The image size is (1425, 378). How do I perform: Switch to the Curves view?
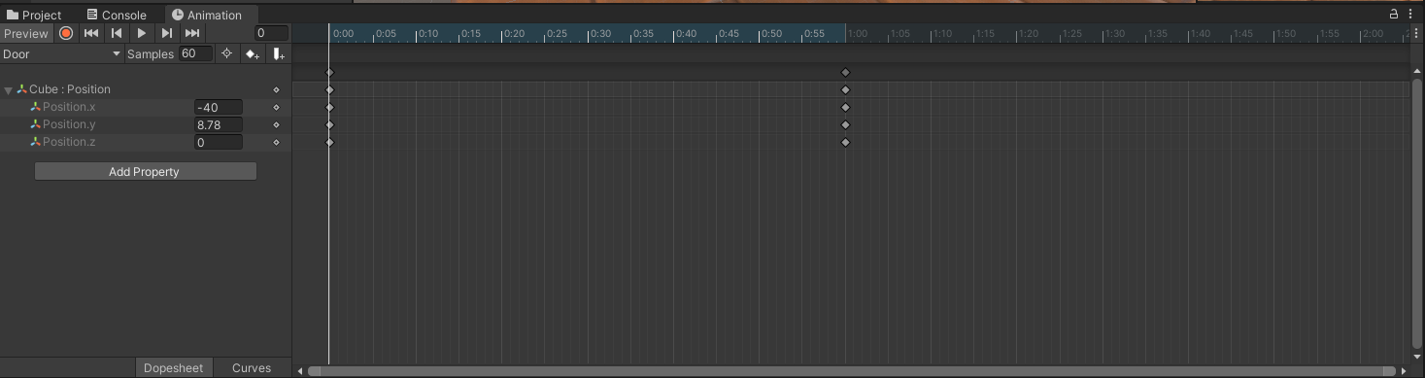pos(252,368)
